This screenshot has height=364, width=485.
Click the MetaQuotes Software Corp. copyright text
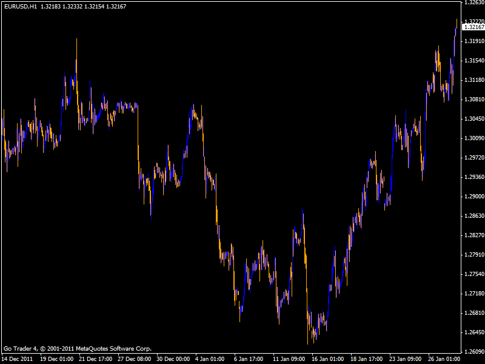click(113, 349)
